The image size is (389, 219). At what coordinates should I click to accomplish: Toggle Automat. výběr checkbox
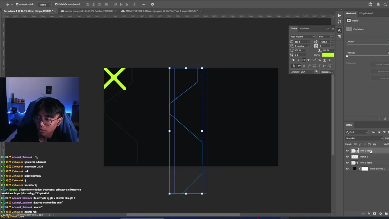17,4
